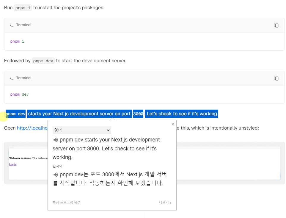This screenshot has width=286, height=218.
Task: Click the Log in link in preview
Action: tap(13, 164)
